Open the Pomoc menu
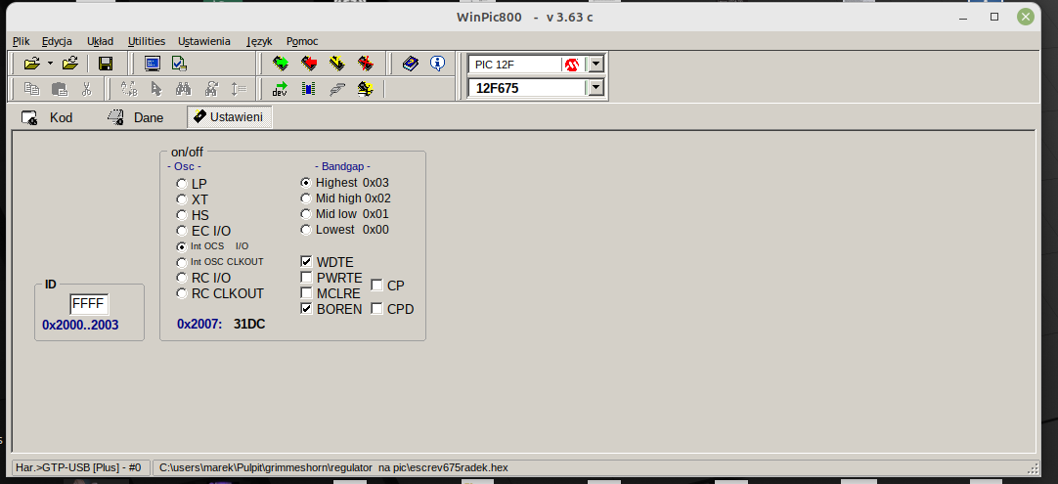Viewport: 1058px width, 484px height. (x=301, y=41)
